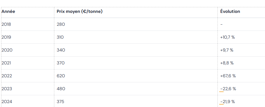Select the 2021 year cell
Screen dimensions: 265x107
coord(6,63)
